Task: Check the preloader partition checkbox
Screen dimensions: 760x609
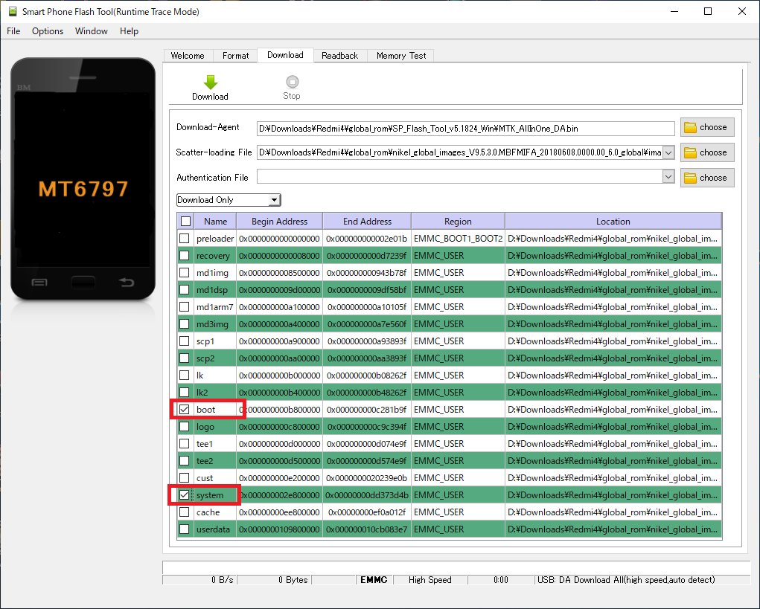Action: (184, 238)
